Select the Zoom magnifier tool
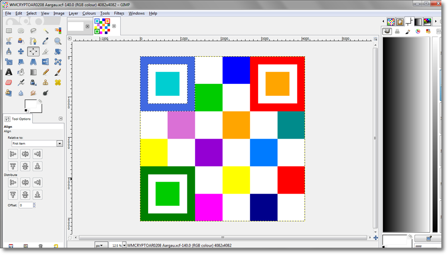 click(58, 41)
